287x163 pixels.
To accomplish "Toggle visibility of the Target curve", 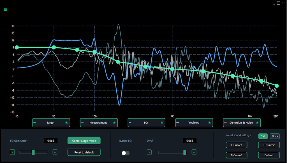I will pos(66,123).
